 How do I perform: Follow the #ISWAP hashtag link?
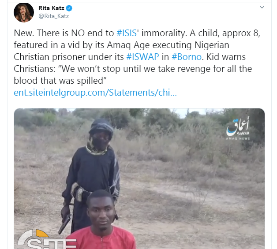coord(141,57)
